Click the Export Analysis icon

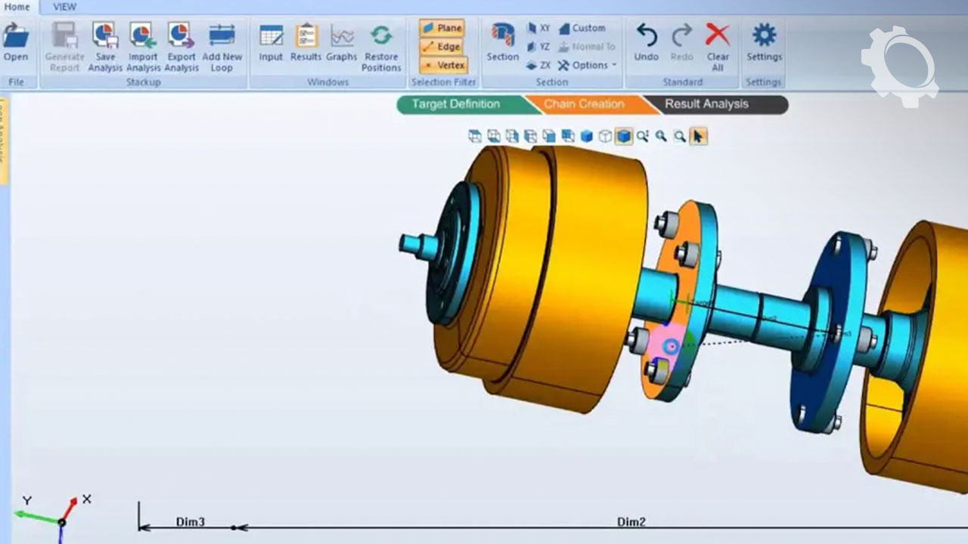(181, 45)
